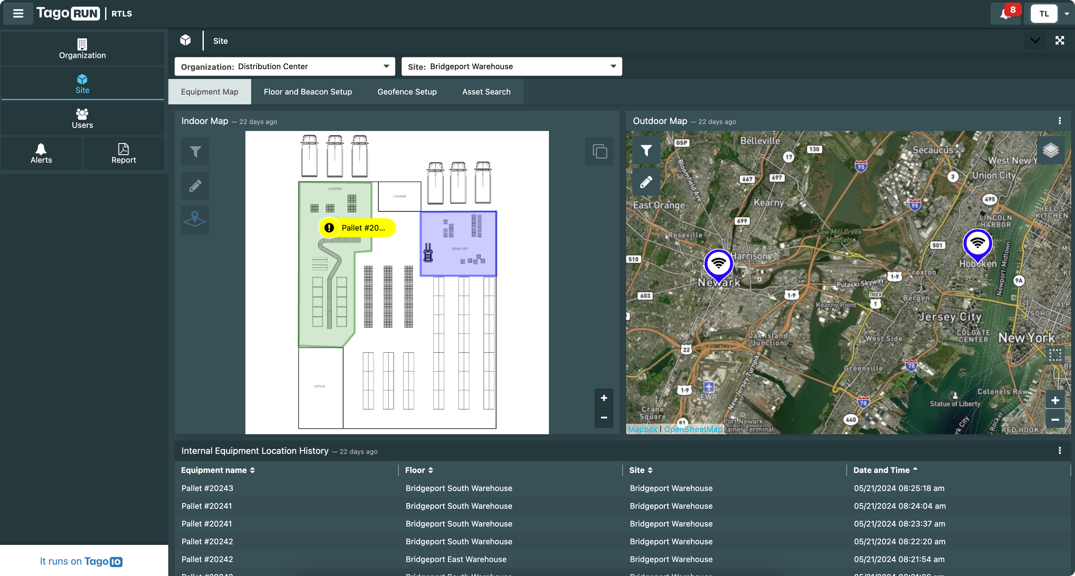
Task: Open Alerts in the sidebar
Action: pos(41,153)
